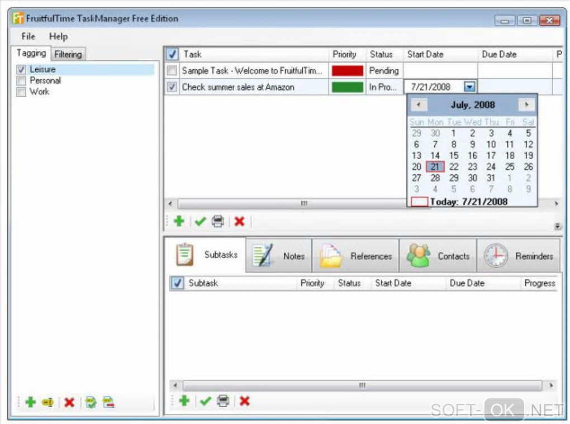
Task: Toggle the select-all checkbox in Task header
Action: click(x=172, y=55)
